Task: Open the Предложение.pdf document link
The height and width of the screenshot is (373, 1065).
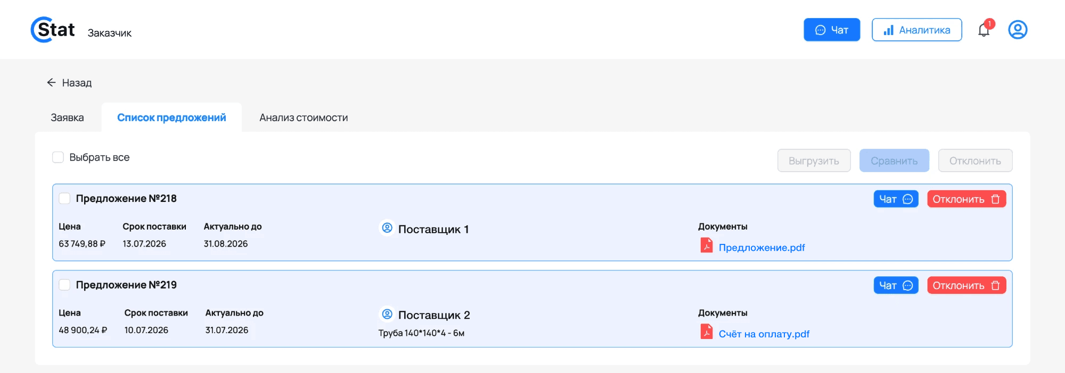Action: (761, 248)
